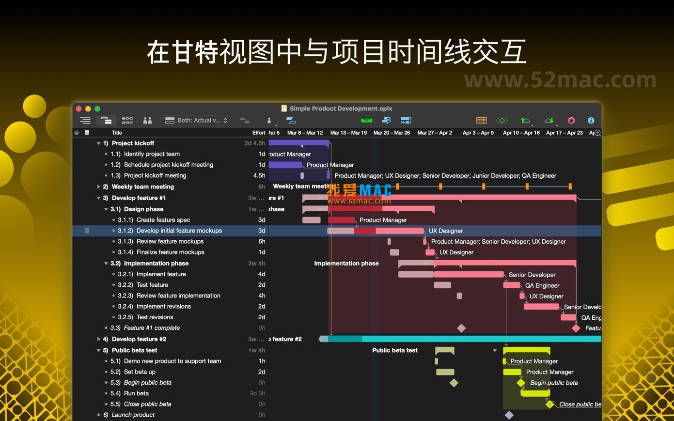Image resolution: width=674 pixels, height=421 pixels.
Task: Click the green diamond show-changes icon
Action: [502, 120]
